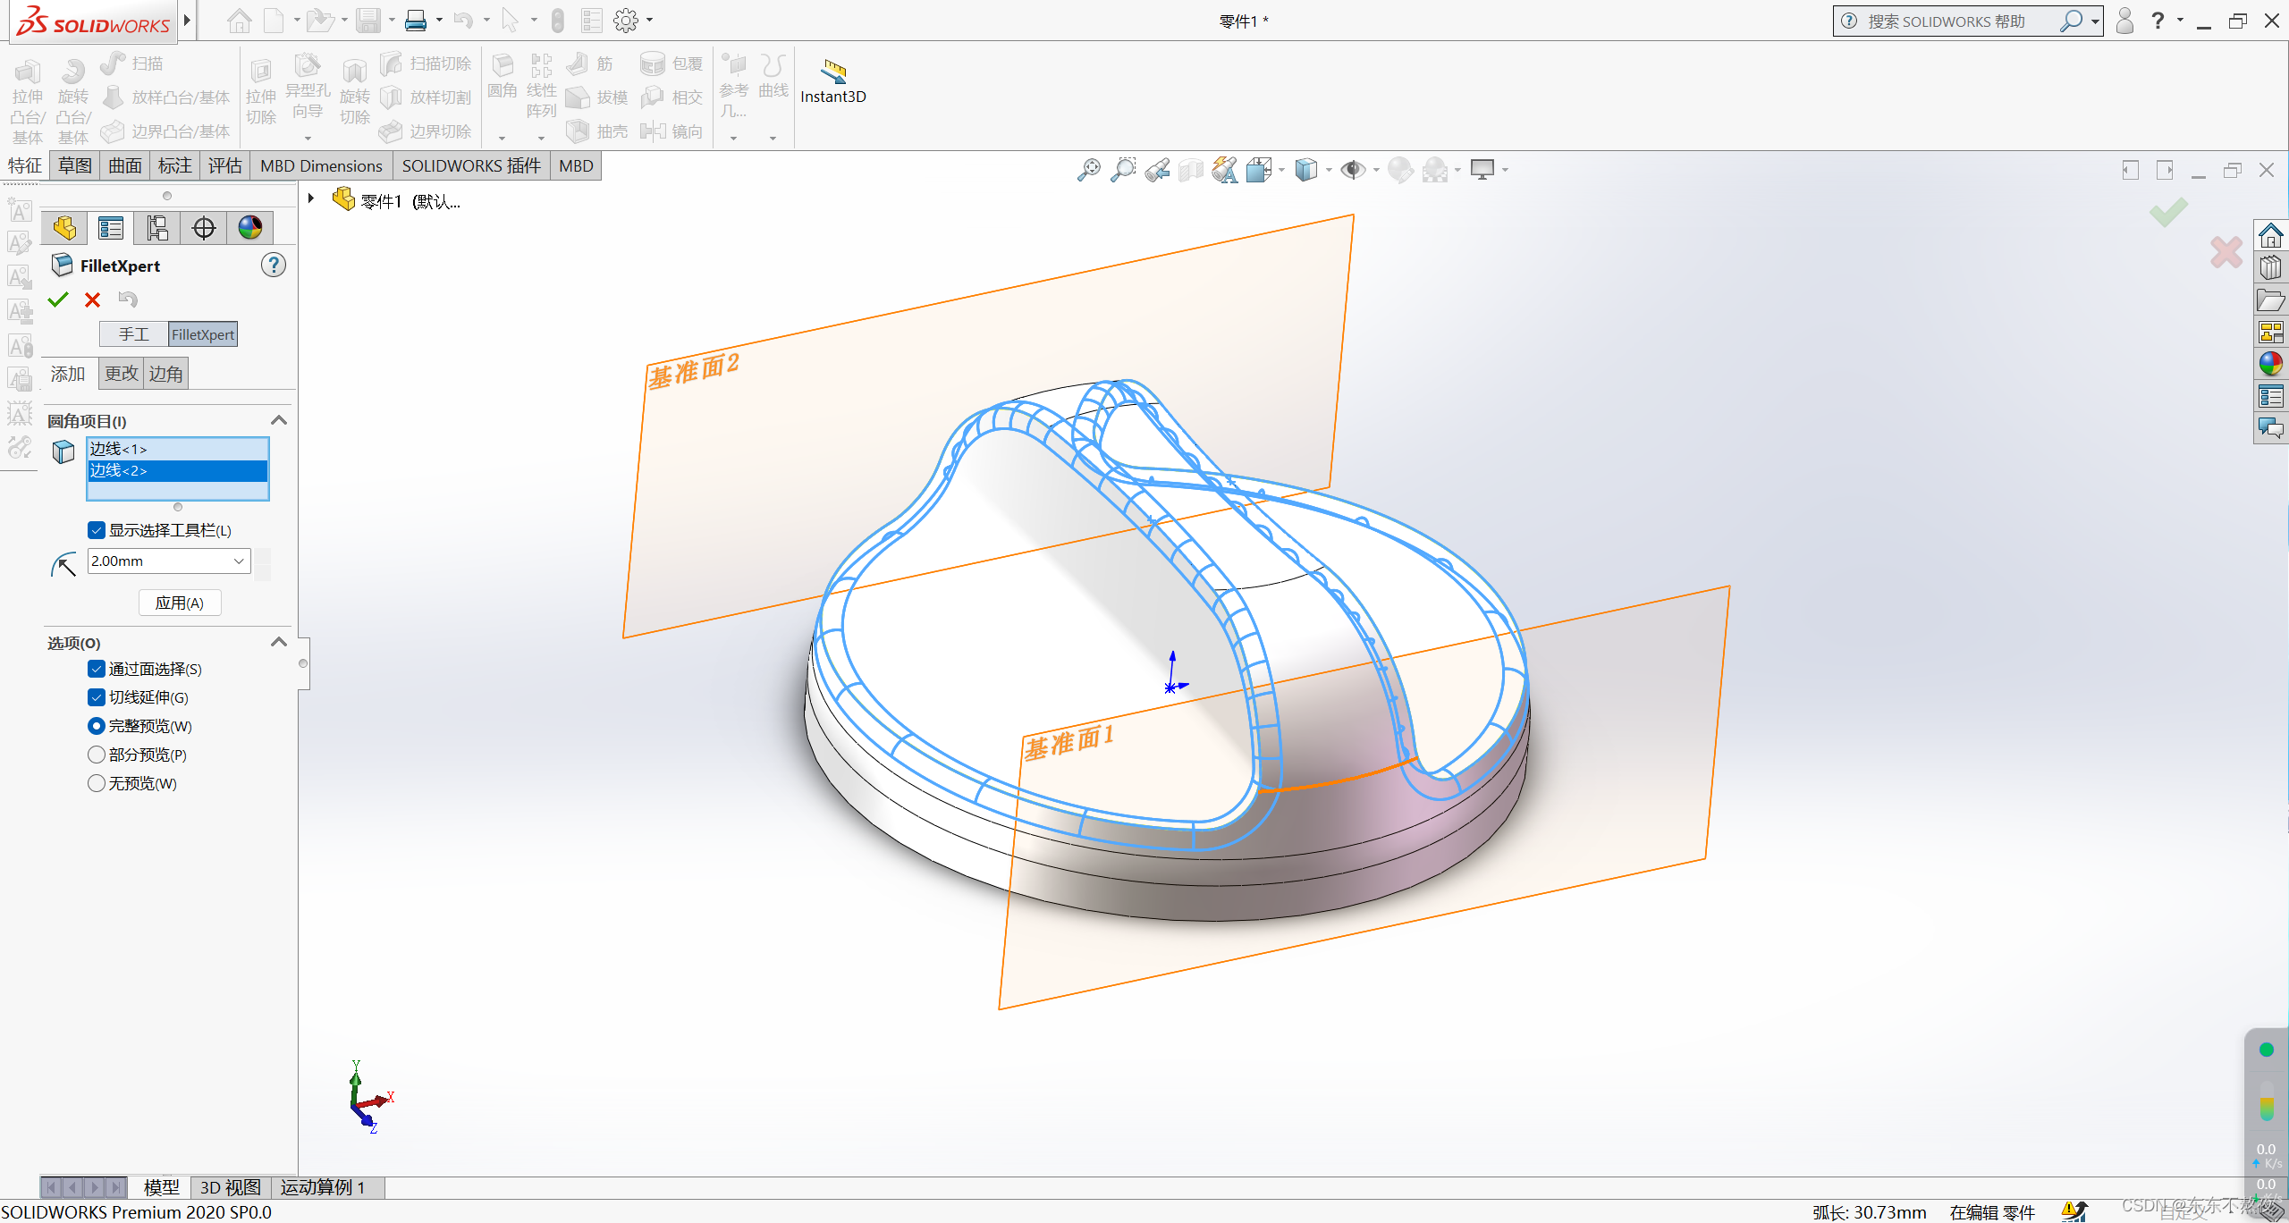This screenshot has height=1223, width=2289.
Task: Cancel the fillet with red X
Action: 92,299
